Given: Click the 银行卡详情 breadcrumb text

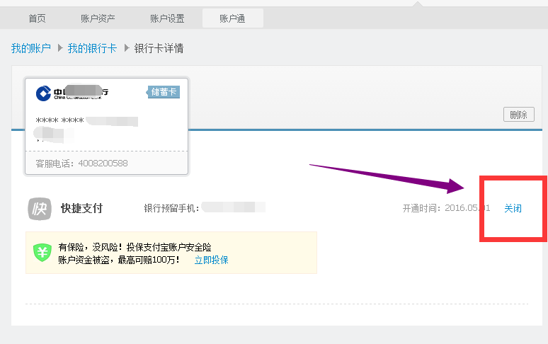Looking at the screenshot, I should click(159, 48).
